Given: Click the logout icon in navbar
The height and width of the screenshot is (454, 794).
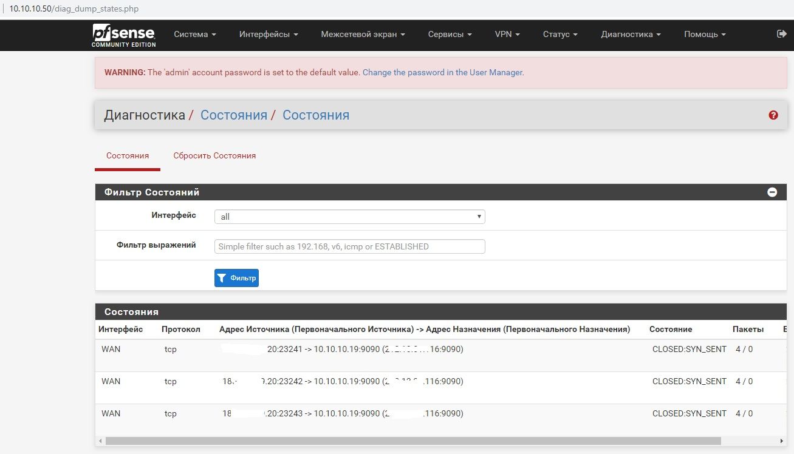Looking at the screenshot, I should point(781,34).
